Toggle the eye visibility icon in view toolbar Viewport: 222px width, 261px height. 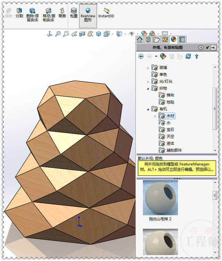(x=132, y=34)
